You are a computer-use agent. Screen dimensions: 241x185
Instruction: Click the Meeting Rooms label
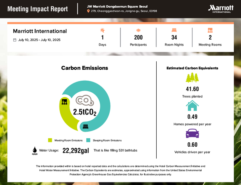click(210, 45)
